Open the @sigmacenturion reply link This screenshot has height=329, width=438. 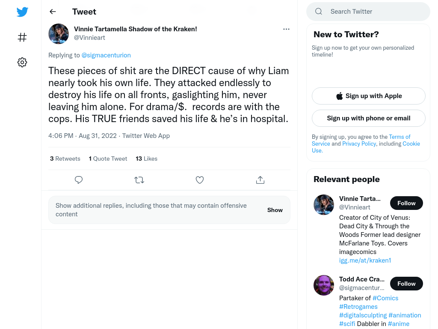(x=106, y=55)
